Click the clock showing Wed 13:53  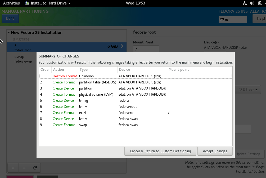point(136,3)
